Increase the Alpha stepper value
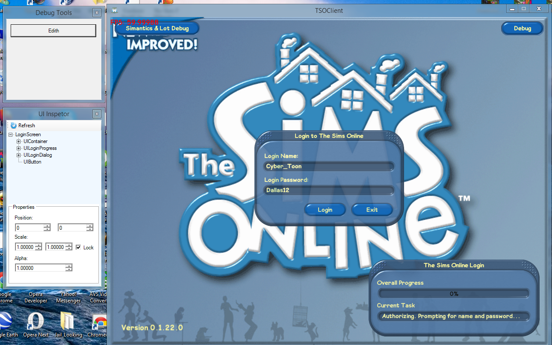This screenshot has width=552, height=345. pos(69,266)
